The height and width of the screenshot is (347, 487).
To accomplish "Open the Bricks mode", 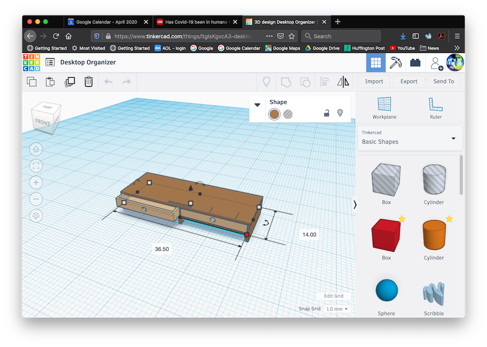I will 415,62.
